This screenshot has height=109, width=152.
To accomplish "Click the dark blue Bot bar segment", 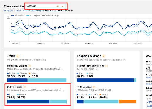I will (x=28, y=102).
